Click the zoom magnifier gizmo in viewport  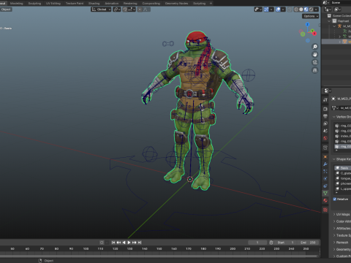pos(315,47)
